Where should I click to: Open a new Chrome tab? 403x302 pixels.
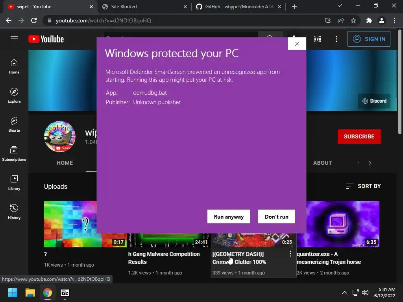[x=294, y=7]
